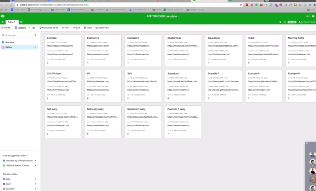Open the Color options menu
Viewport: 316px width, 191px height.
pyautogui.click(x=88, y=28)
